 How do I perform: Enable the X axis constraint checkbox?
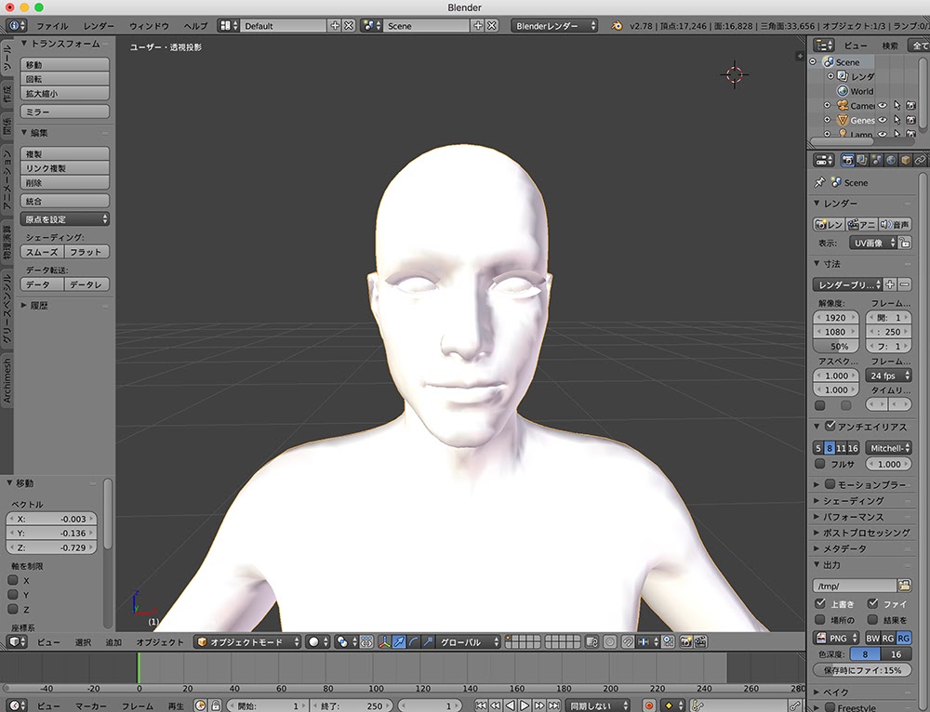click(13, 580)
